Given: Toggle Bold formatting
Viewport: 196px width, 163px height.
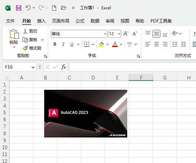Looking at the screenshot, I should [55, 44].
